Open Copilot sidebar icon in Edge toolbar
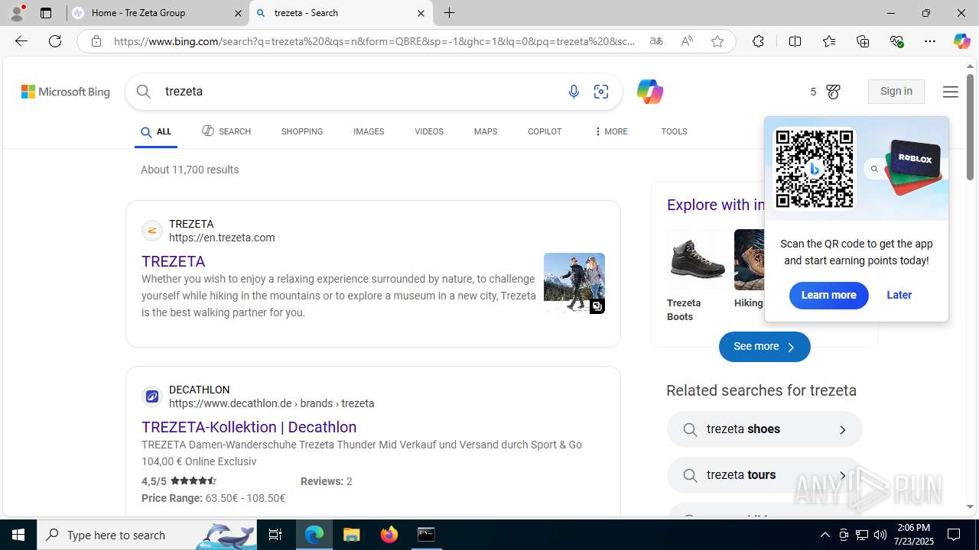 tap(961, 41)
